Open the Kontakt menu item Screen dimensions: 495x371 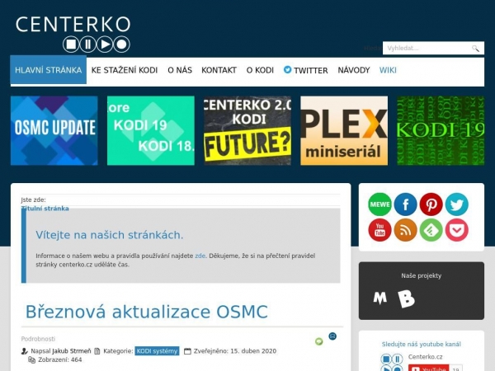coord(219,70)
